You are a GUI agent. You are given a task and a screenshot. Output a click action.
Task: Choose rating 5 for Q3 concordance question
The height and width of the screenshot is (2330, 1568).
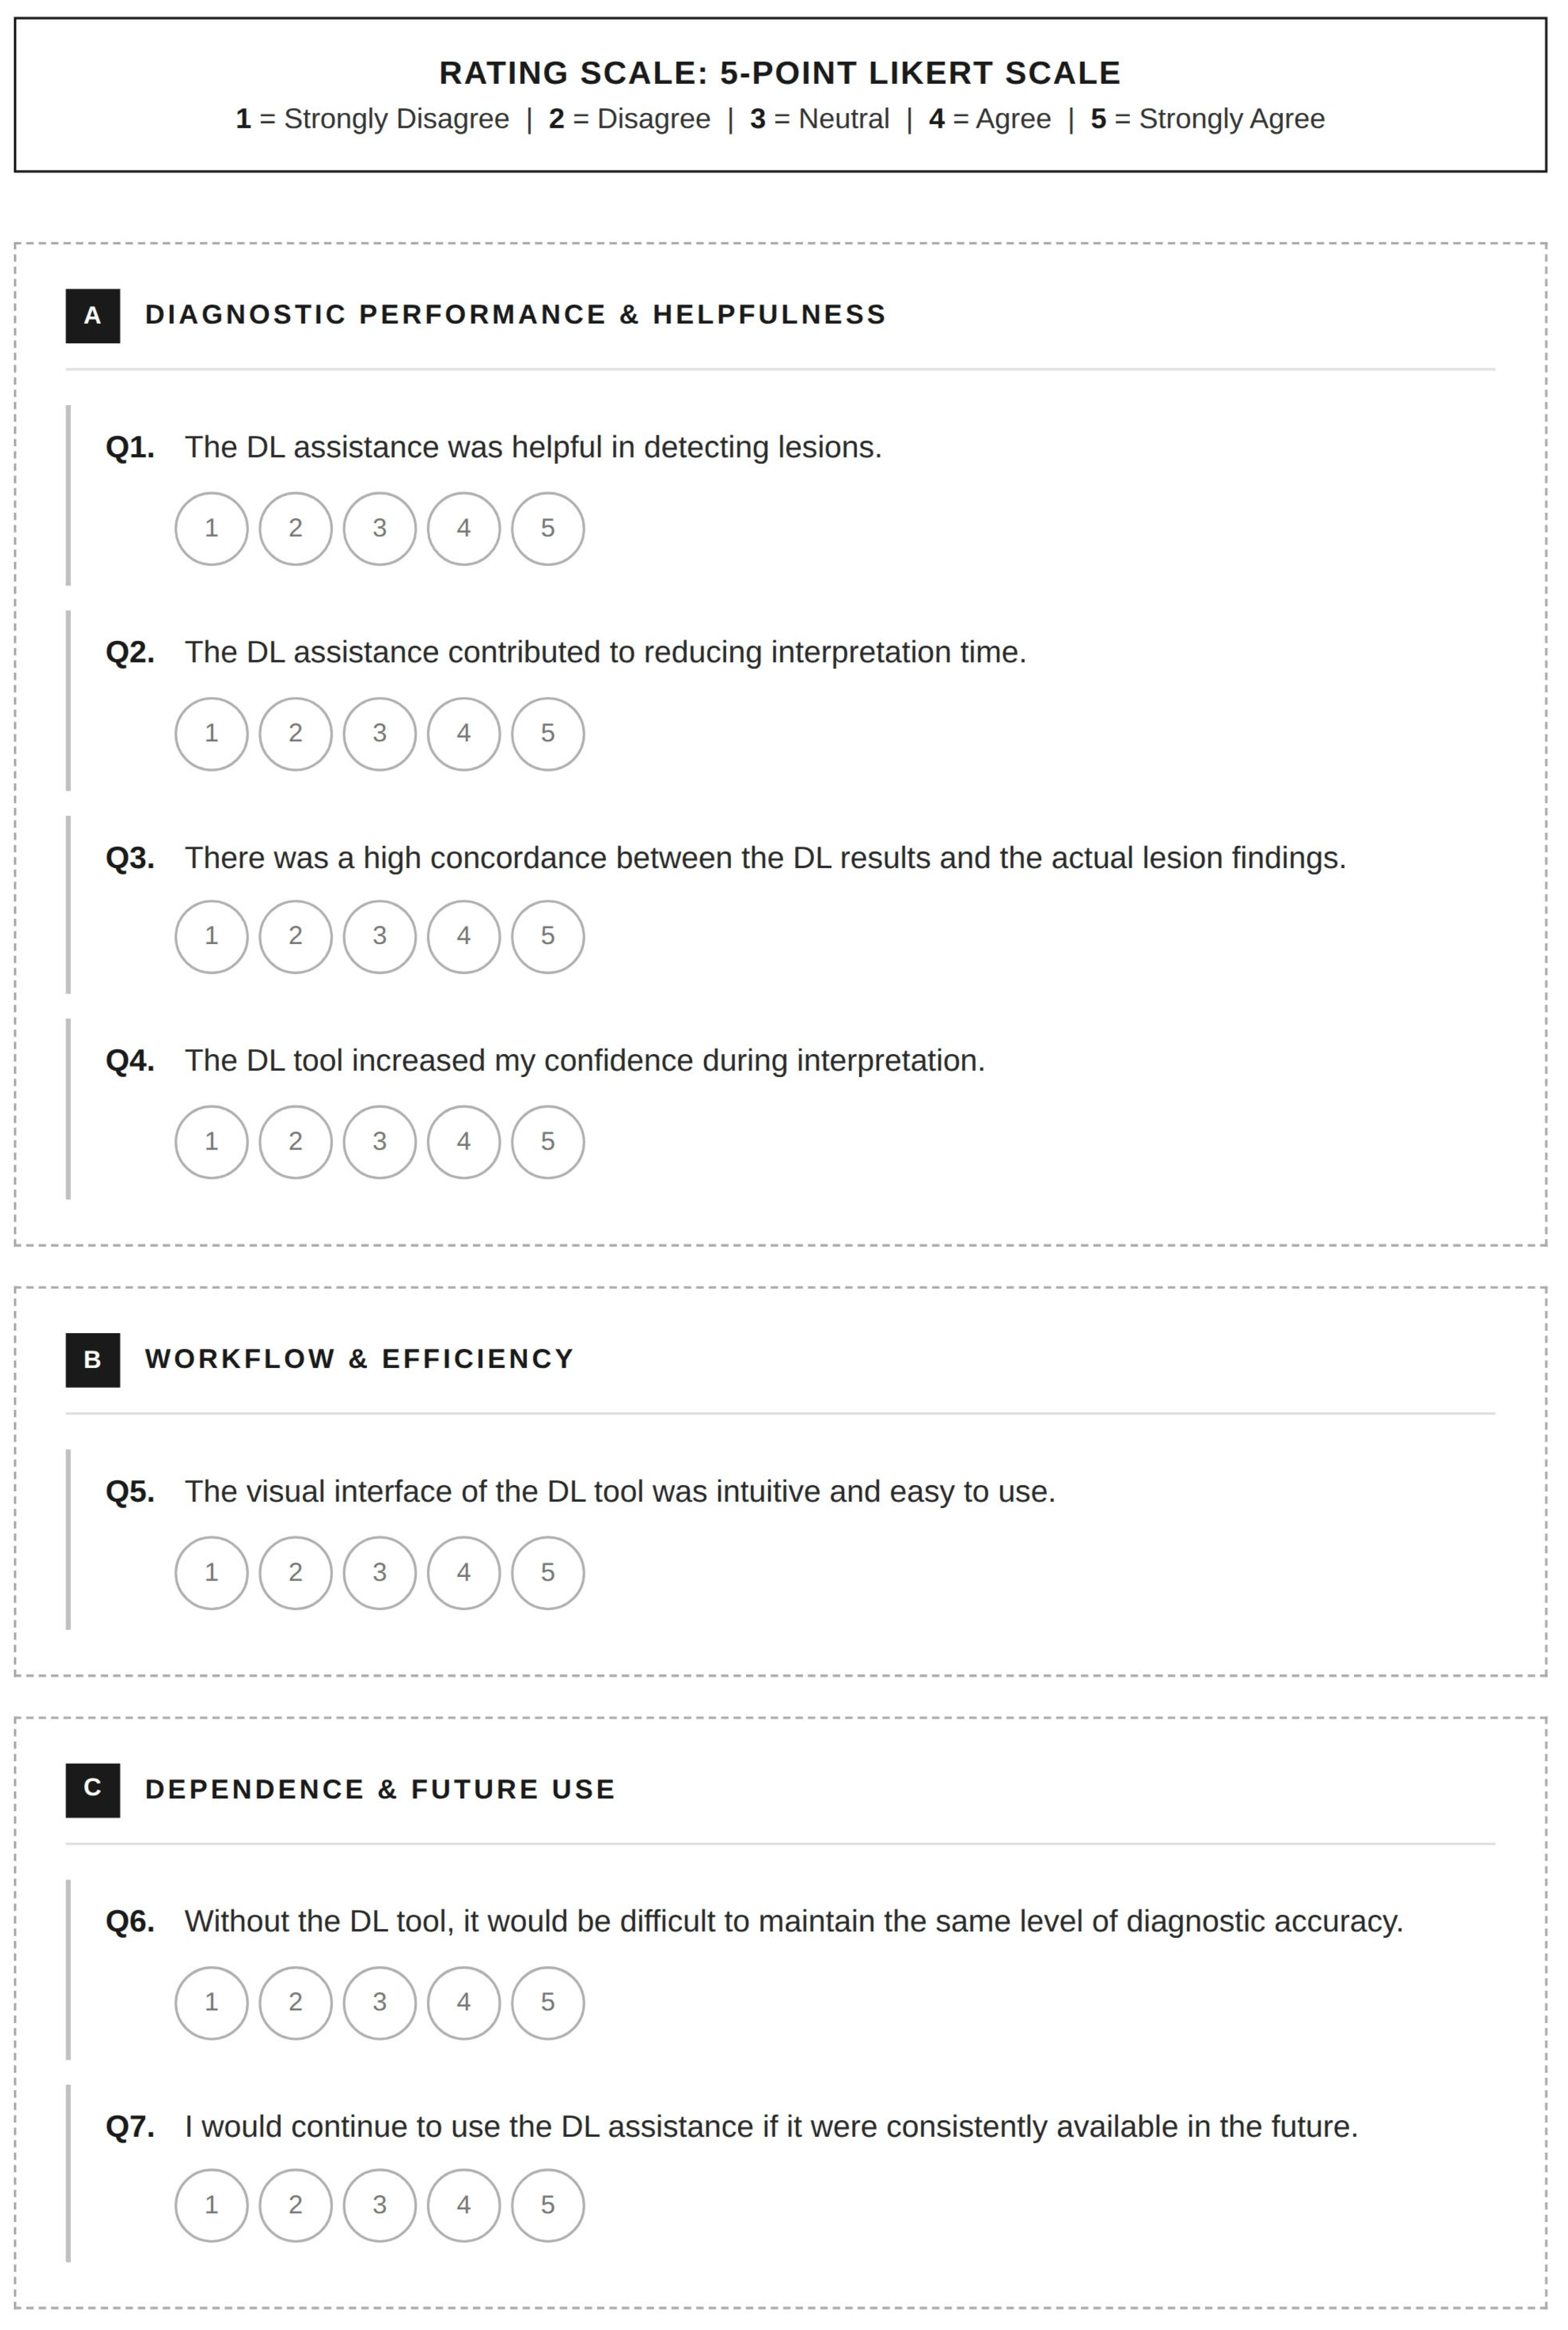pyautogui.click(x=548, y=936)
